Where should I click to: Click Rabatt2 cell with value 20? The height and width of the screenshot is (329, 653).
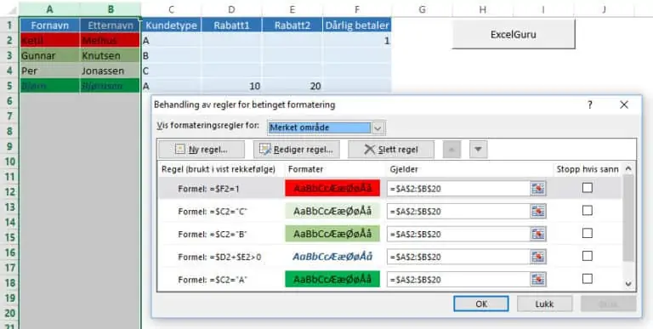pyautogui.click(x=292, y=86)
